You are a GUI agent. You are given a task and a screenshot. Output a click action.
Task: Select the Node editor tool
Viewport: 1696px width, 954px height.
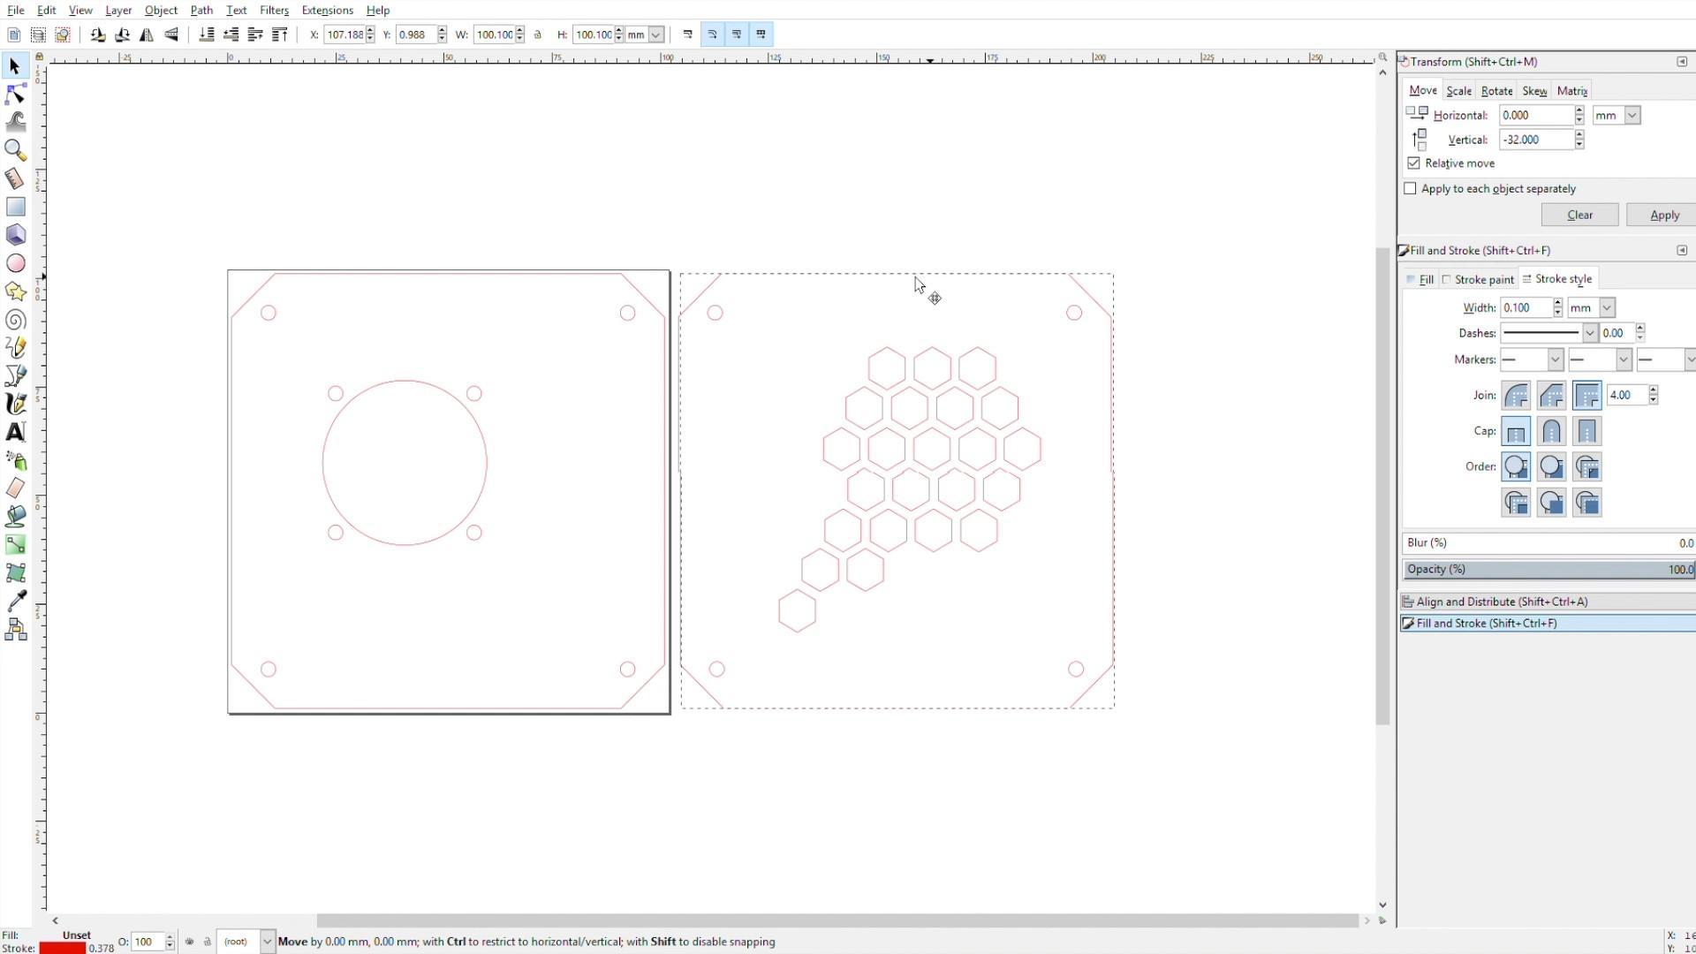[16, 93]
